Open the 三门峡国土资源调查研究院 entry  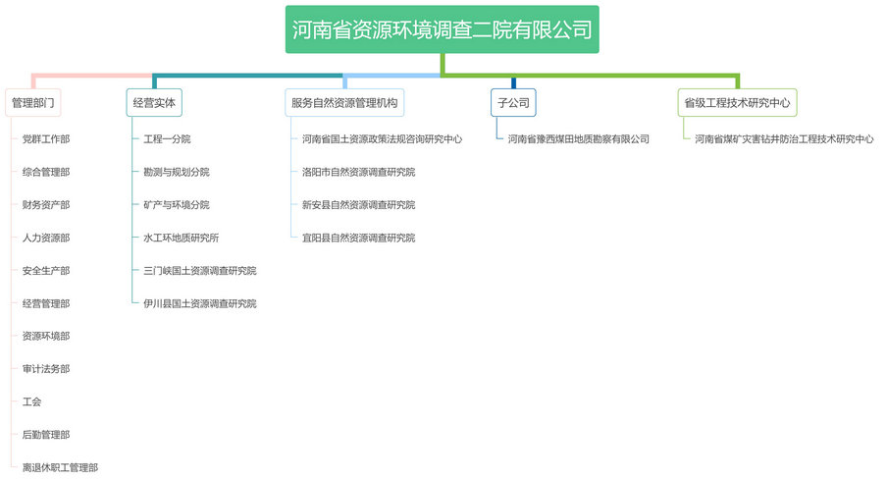[200, 271]
